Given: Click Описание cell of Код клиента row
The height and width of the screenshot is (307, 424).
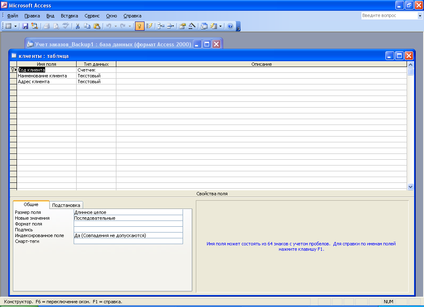Looking at the screenshot, I should (x=262, y=70).
